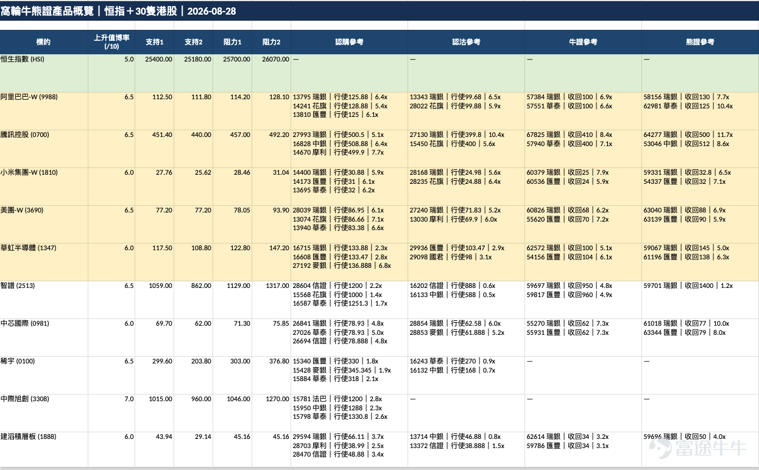This screenshot has height=470, width=759.
Task: Click the 智譜 (2513) row label
Action: point(18,286)
